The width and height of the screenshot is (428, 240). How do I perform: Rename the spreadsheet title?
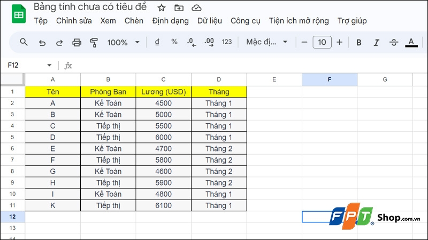pos(90,7)
